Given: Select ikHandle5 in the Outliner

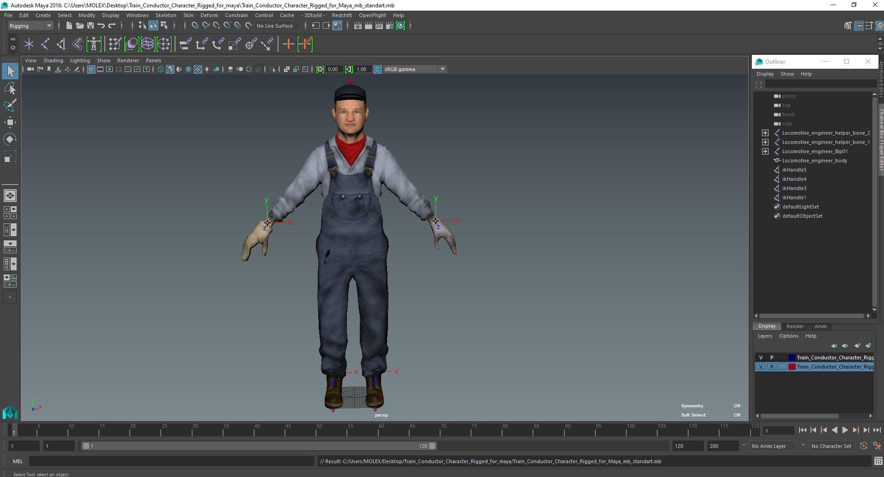Looking at the screenshot, I should [x=794, y=170].
